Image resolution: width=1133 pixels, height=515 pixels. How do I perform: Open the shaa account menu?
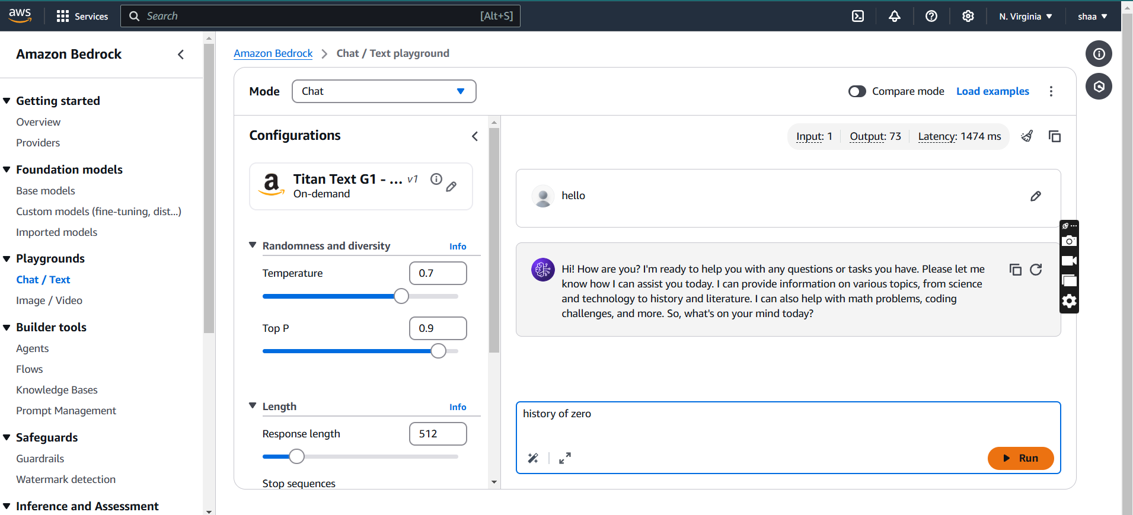point(1093,17)
